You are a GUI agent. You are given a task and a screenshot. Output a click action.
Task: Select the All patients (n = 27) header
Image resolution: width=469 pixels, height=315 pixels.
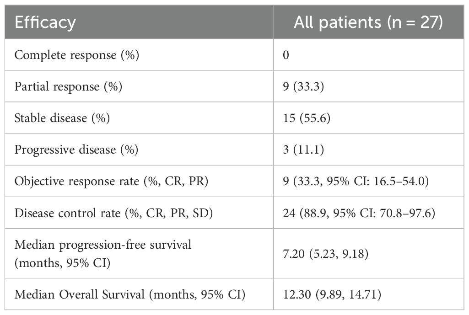pos(368,22)
